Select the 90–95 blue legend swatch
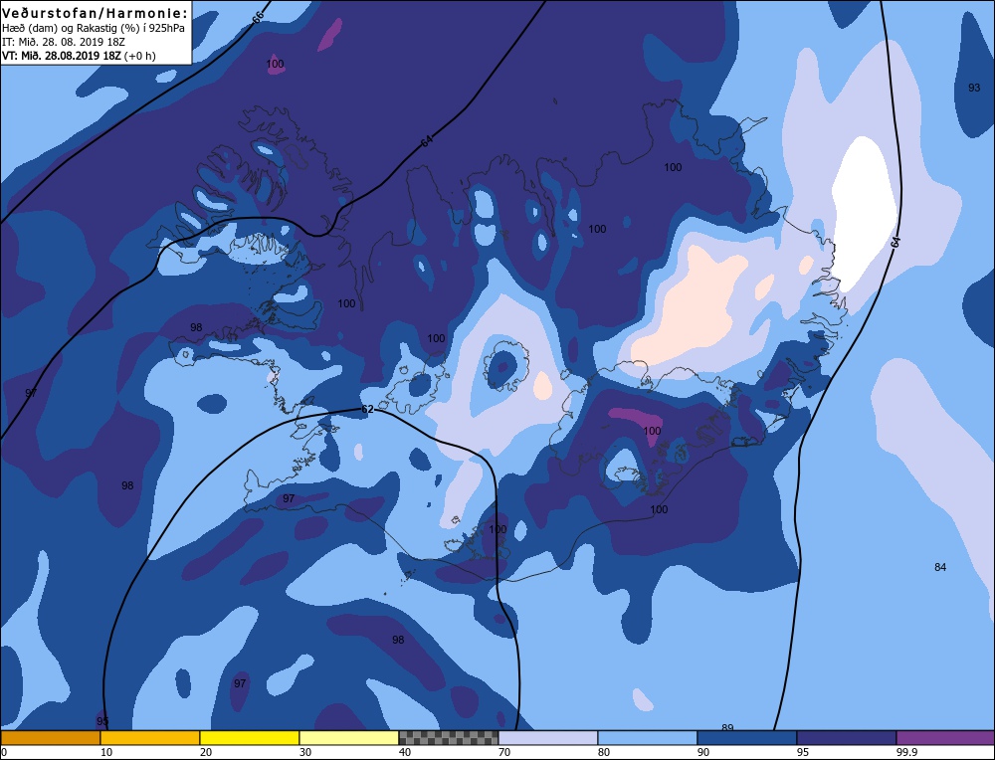Image resolution: width=995 pixels, height=760 pixels. (x=747, y=738)
